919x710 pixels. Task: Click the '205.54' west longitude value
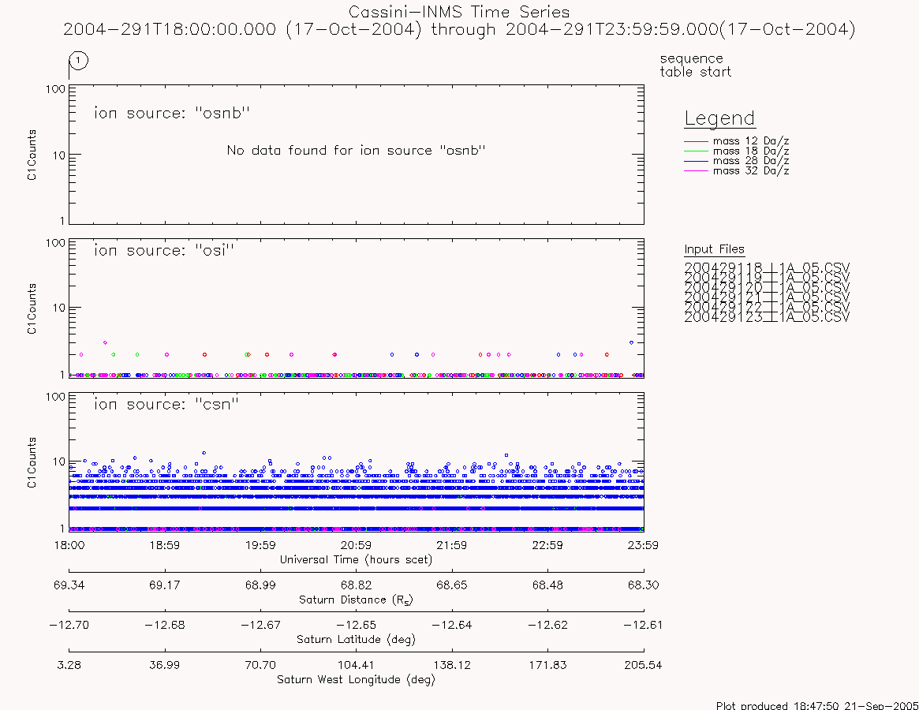point(643,666)
